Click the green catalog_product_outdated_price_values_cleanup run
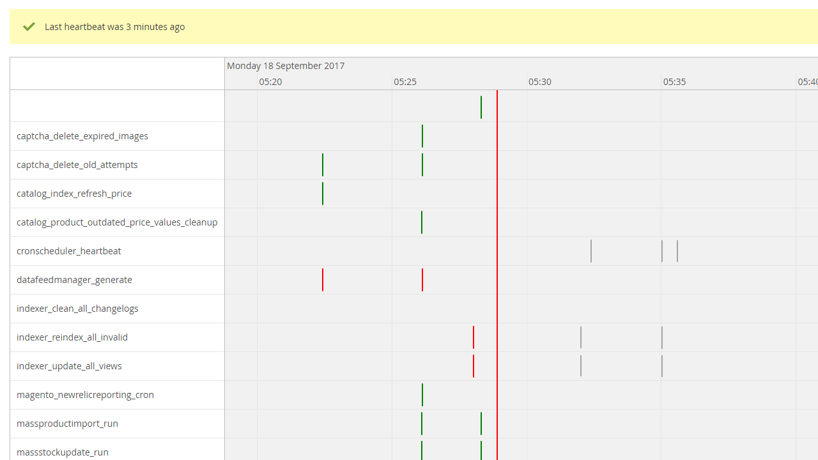 [422, 222]
